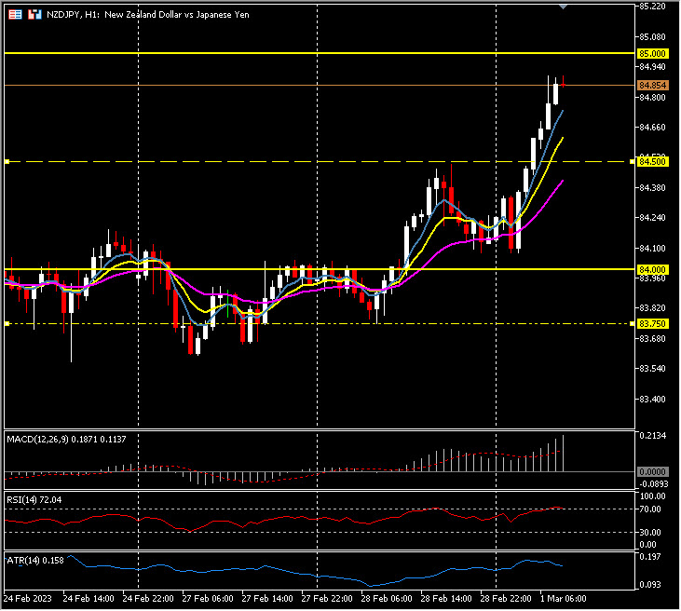This screenshot has width=681, height=611.
Task: Click the 27 Feb 14:00 time axis label
Action: [x=267, y=596]
